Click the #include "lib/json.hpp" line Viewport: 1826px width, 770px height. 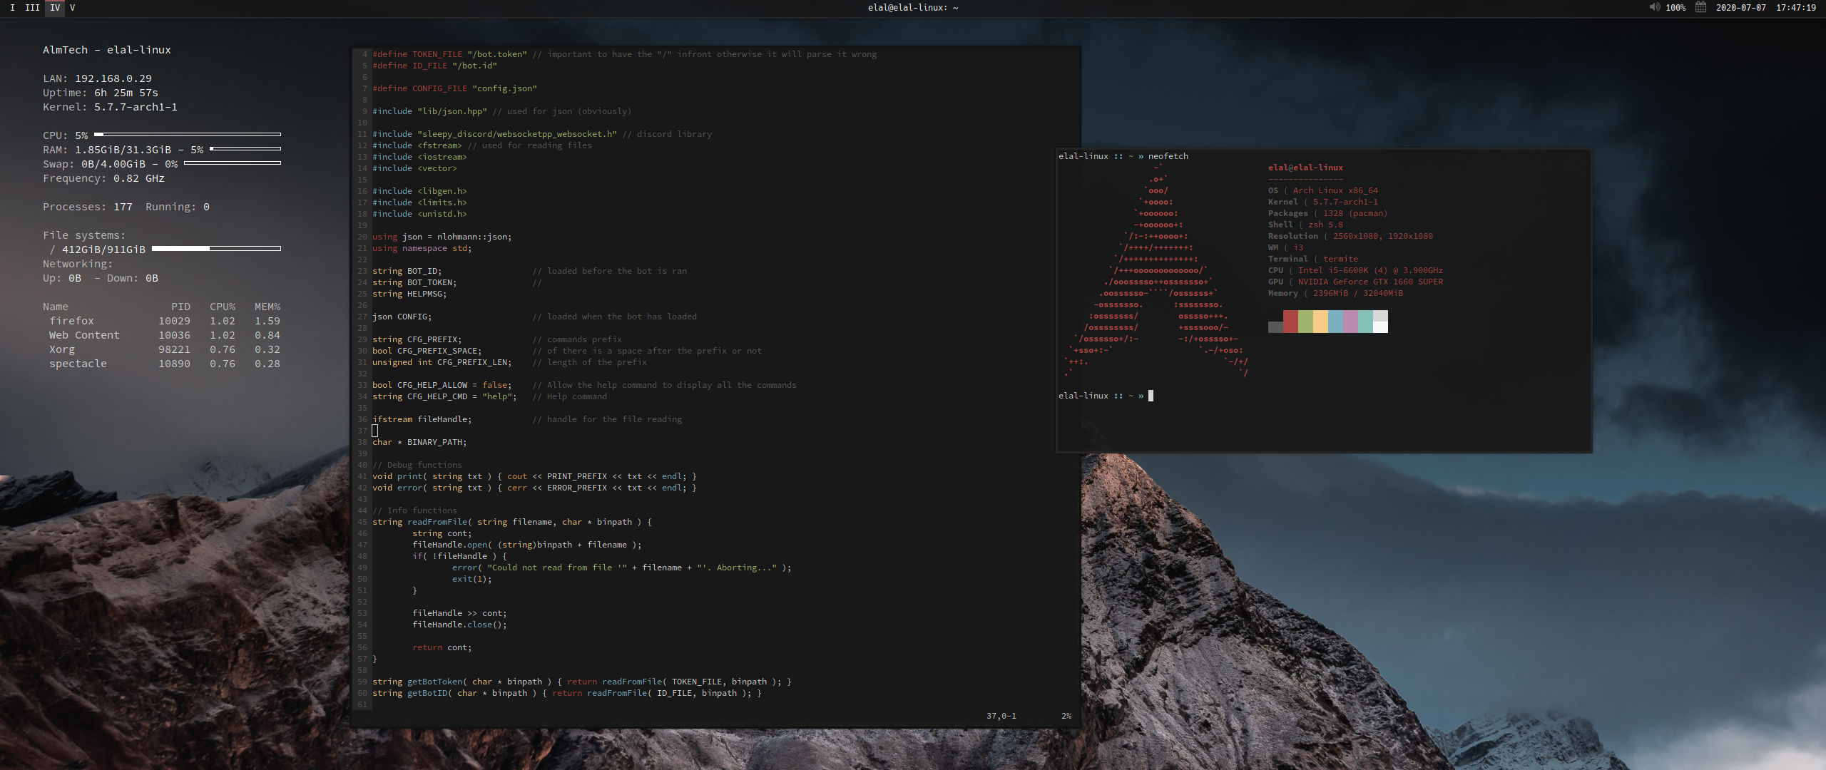(501, 111)
